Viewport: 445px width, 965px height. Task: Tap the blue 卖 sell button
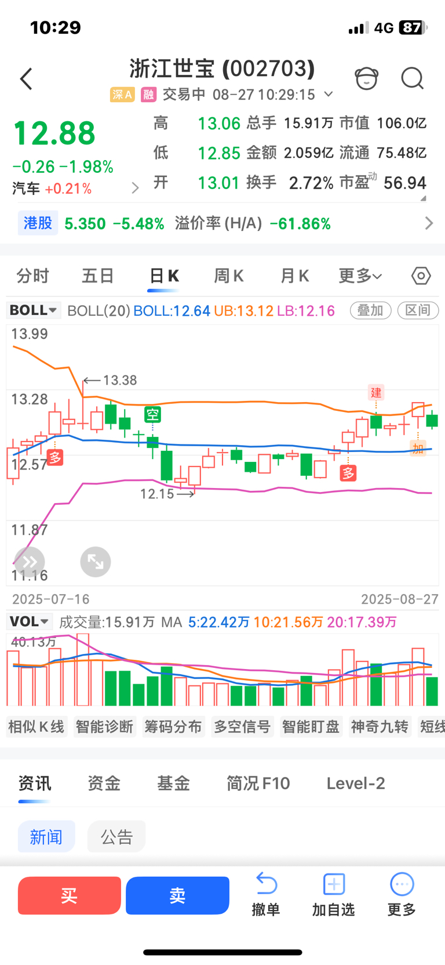click(x=177, y=895)
